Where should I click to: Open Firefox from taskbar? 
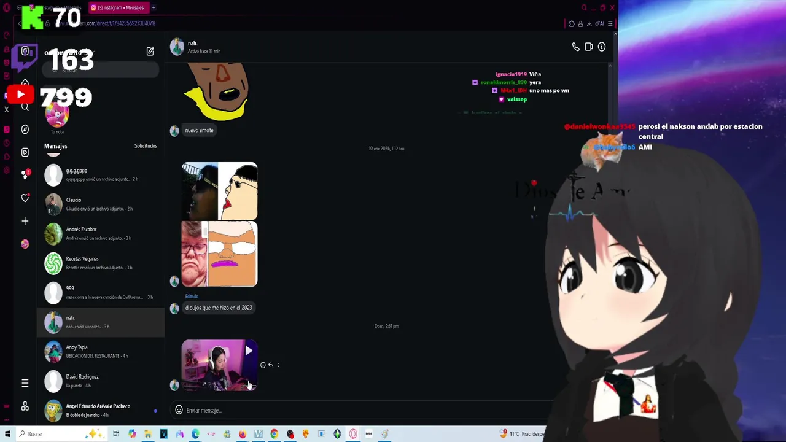point(243,434)
